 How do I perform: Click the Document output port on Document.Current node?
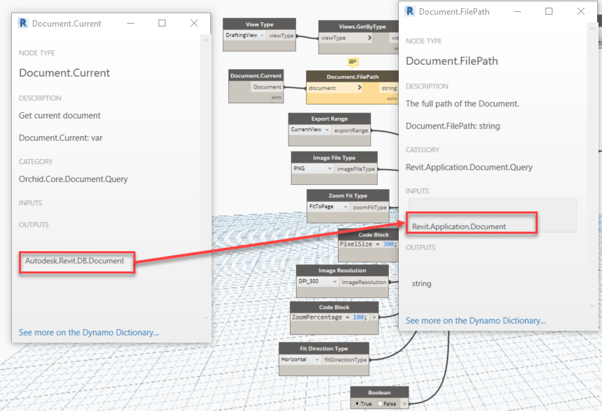pyautogui.click(x=267, y=87)
